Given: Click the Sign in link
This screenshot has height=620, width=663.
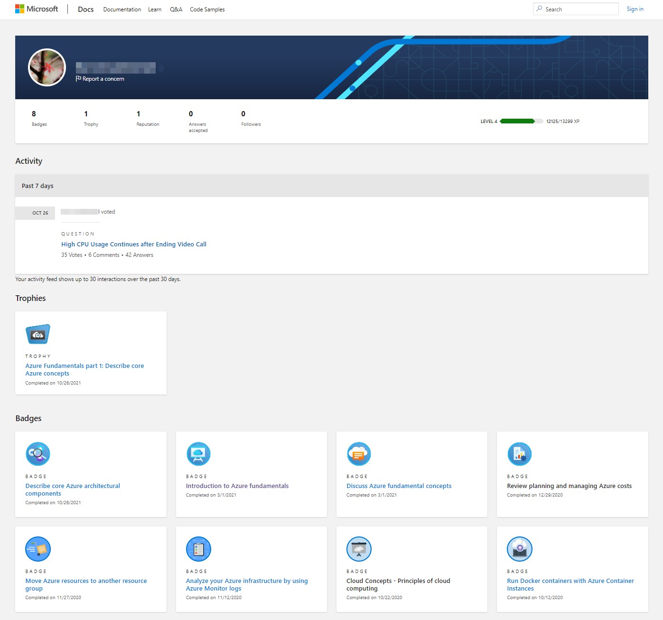Looking at the screenshot, I should click(635, 9).
